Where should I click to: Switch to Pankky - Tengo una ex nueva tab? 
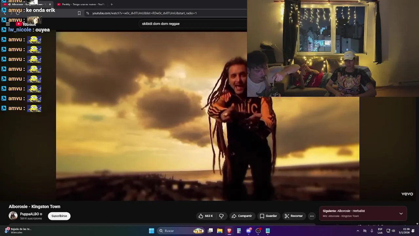[81, 4]
